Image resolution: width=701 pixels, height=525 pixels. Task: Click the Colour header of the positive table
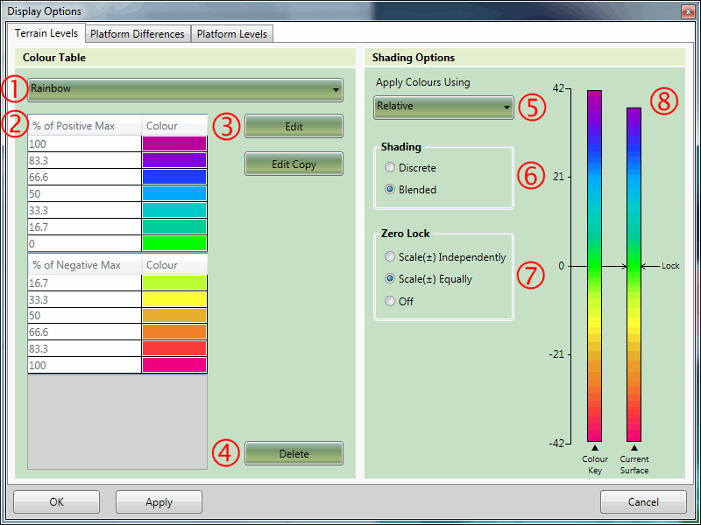(174, 126)
